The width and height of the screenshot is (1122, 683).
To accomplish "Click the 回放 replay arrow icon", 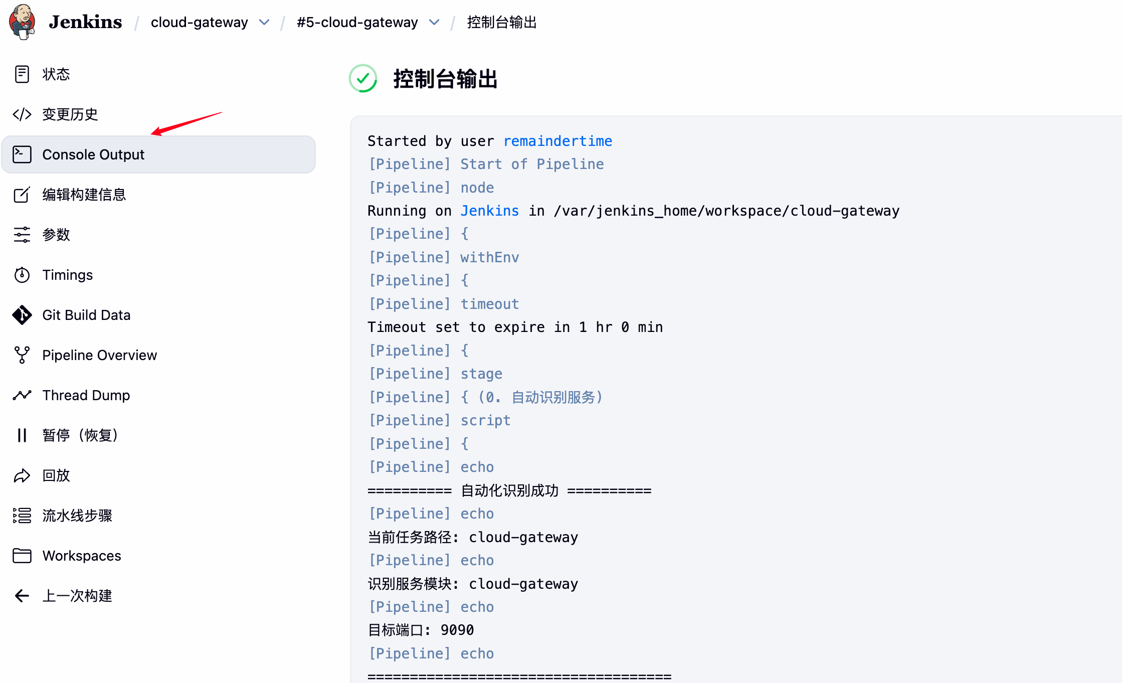I will click(x=22, y=475).
